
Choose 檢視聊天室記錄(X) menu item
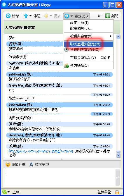(88, 50)
